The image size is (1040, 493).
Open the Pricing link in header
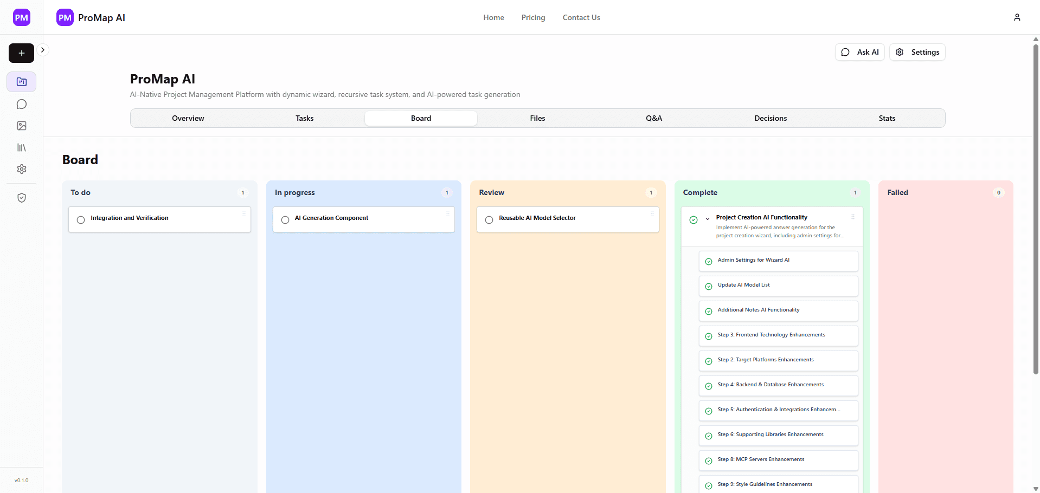(x=533, y=17)
